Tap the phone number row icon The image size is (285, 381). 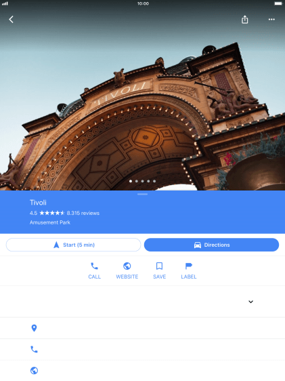pyautogui.click(x=35, y=349)
